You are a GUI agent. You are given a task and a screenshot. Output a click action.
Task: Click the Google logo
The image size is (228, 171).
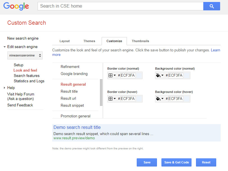tap(16, 6)
